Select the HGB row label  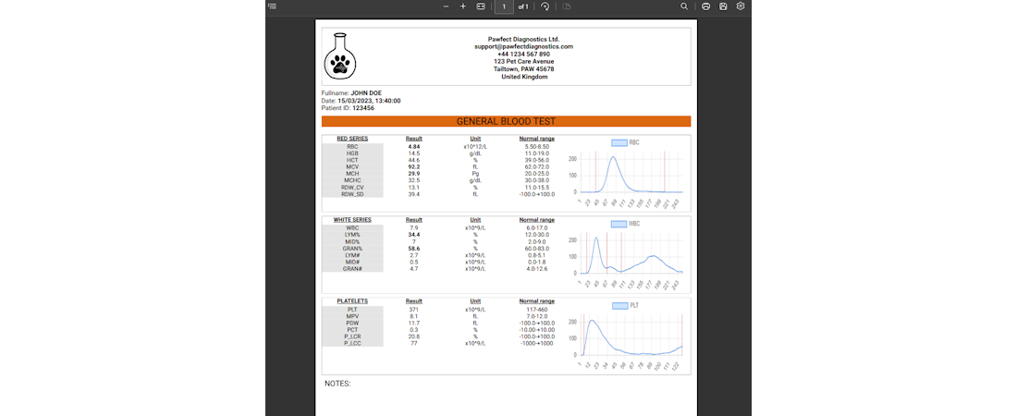coord(352,153)
